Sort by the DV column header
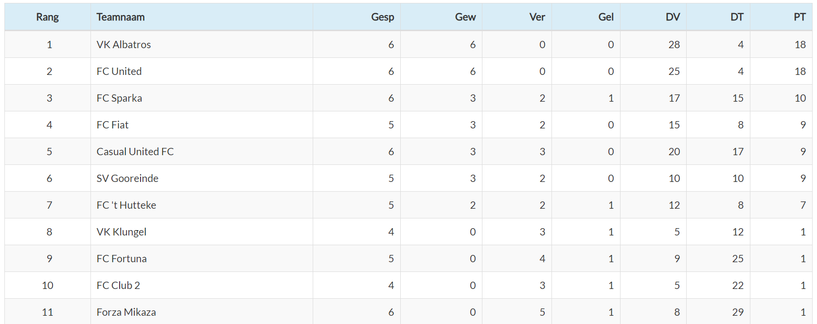817x324 pixels. tap(673, 17)
